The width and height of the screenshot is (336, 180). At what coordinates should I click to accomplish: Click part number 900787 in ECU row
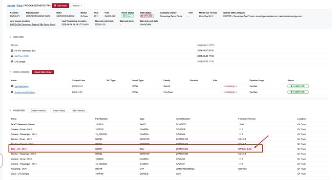click(99, 149)
